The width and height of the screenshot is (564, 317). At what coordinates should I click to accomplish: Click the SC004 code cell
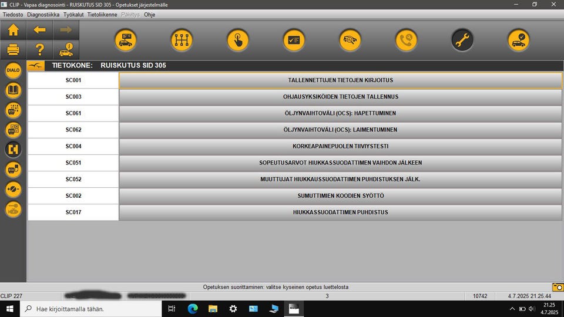(73, 146)
